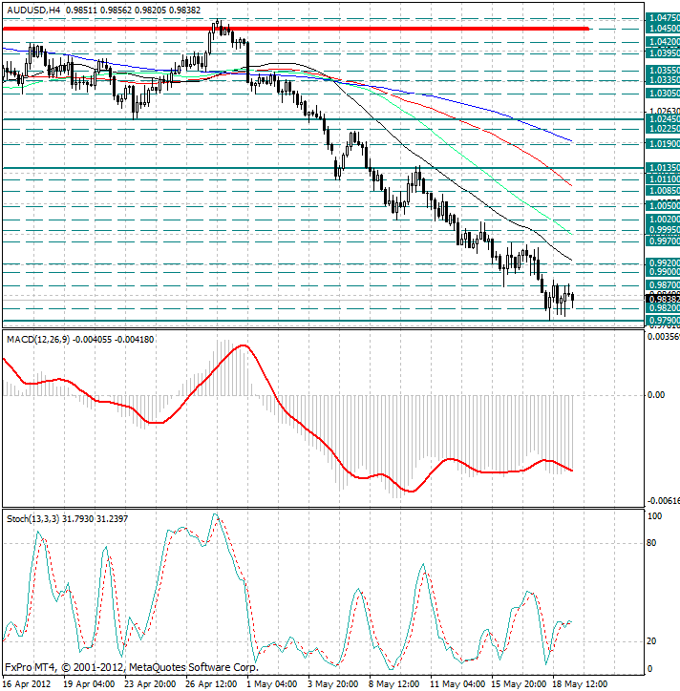
Task: Click the 0.9995 price level label
Action: point(663,230)
